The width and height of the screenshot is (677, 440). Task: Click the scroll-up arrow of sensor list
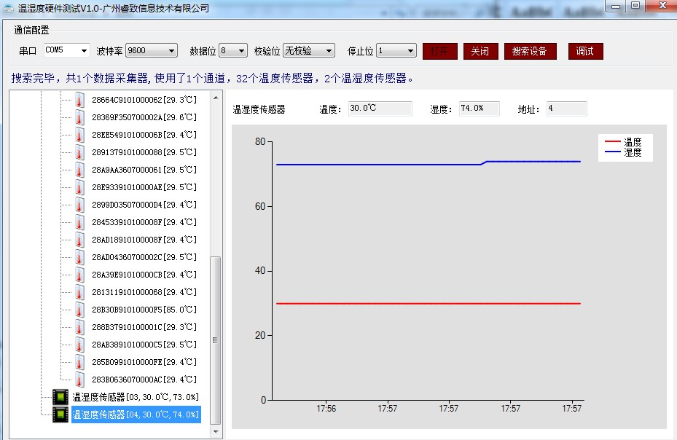[x=215, y=97]
